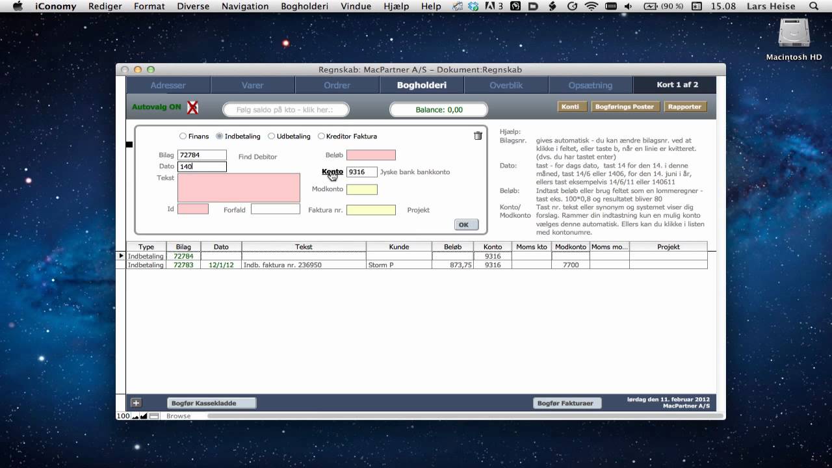Viewport: 832px width, 468px height.
Task: Open the Dropbox menu bar icon
Action: [473, 6]
